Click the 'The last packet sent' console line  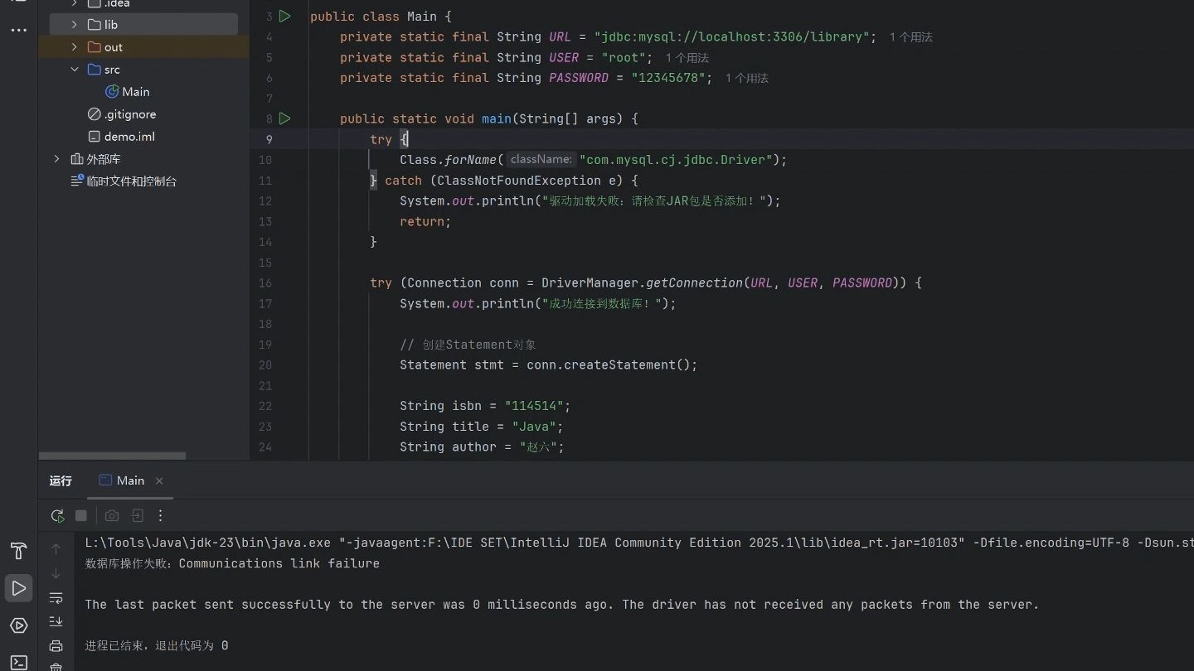(561, 605)
